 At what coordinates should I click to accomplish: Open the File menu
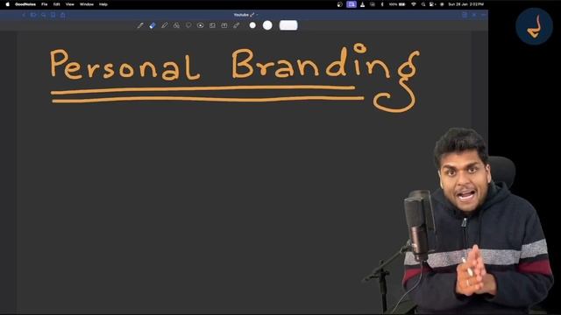click(45, 4)
